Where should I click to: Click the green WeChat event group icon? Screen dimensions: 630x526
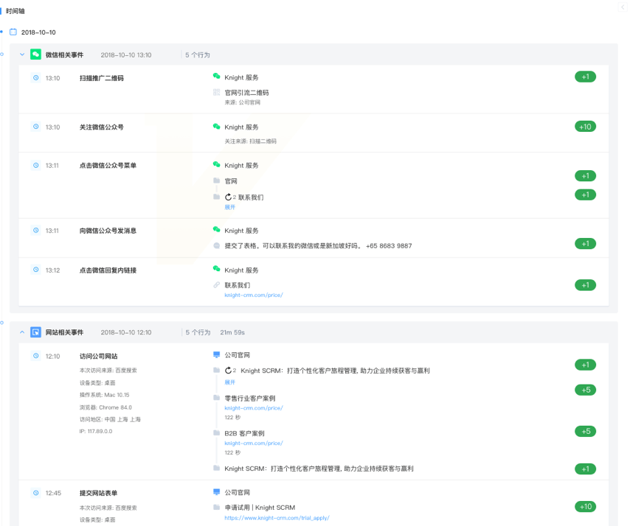pos(35,55)
